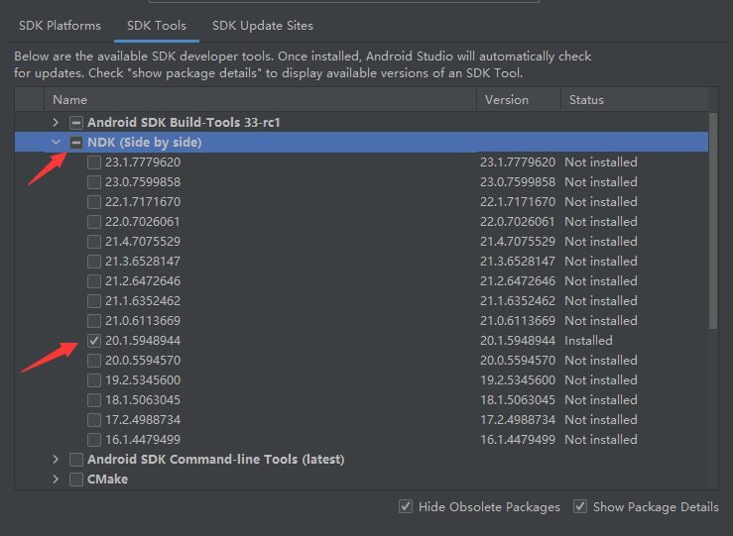Image resolution: width=733 pixels, height=536 pixels.
Task: Expand the CMake group
Action: coord(56,480)
